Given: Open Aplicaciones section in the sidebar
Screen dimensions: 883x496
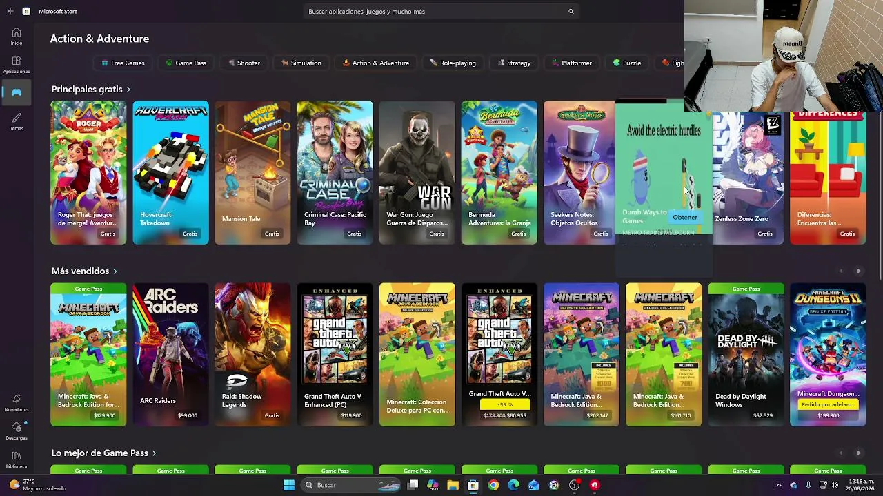Looking at the screenshot, I should [x=17, y=65].
